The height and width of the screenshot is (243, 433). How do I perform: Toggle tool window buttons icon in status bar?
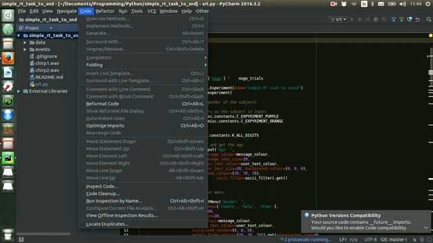click(x=21, y=240)
